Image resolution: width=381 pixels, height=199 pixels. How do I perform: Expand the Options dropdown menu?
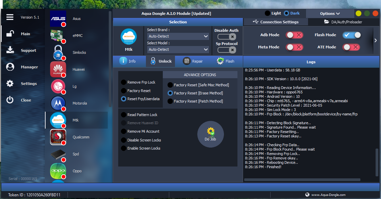330,14
